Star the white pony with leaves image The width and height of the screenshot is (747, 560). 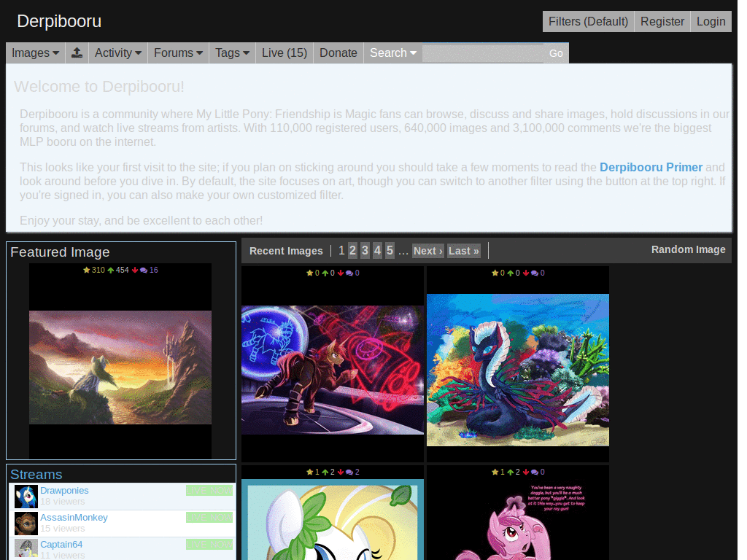click(309, 472)
